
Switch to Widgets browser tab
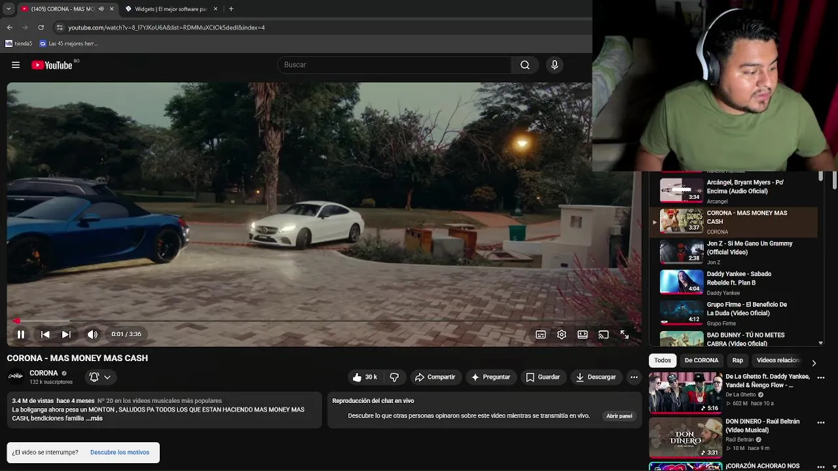pos(170,9)
